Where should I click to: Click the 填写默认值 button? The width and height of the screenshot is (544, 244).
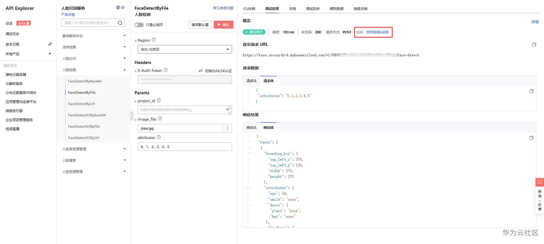point(200,25)
